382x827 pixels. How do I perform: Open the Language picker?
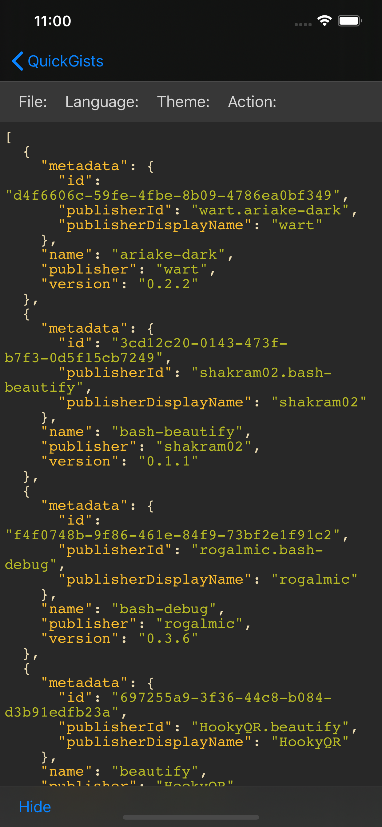pyautogui.click(x=102, y=102)
